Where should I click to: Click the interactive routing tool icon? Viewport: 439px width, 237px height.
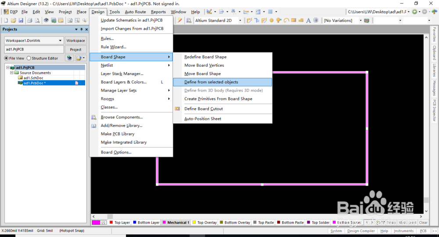[249, 20]
